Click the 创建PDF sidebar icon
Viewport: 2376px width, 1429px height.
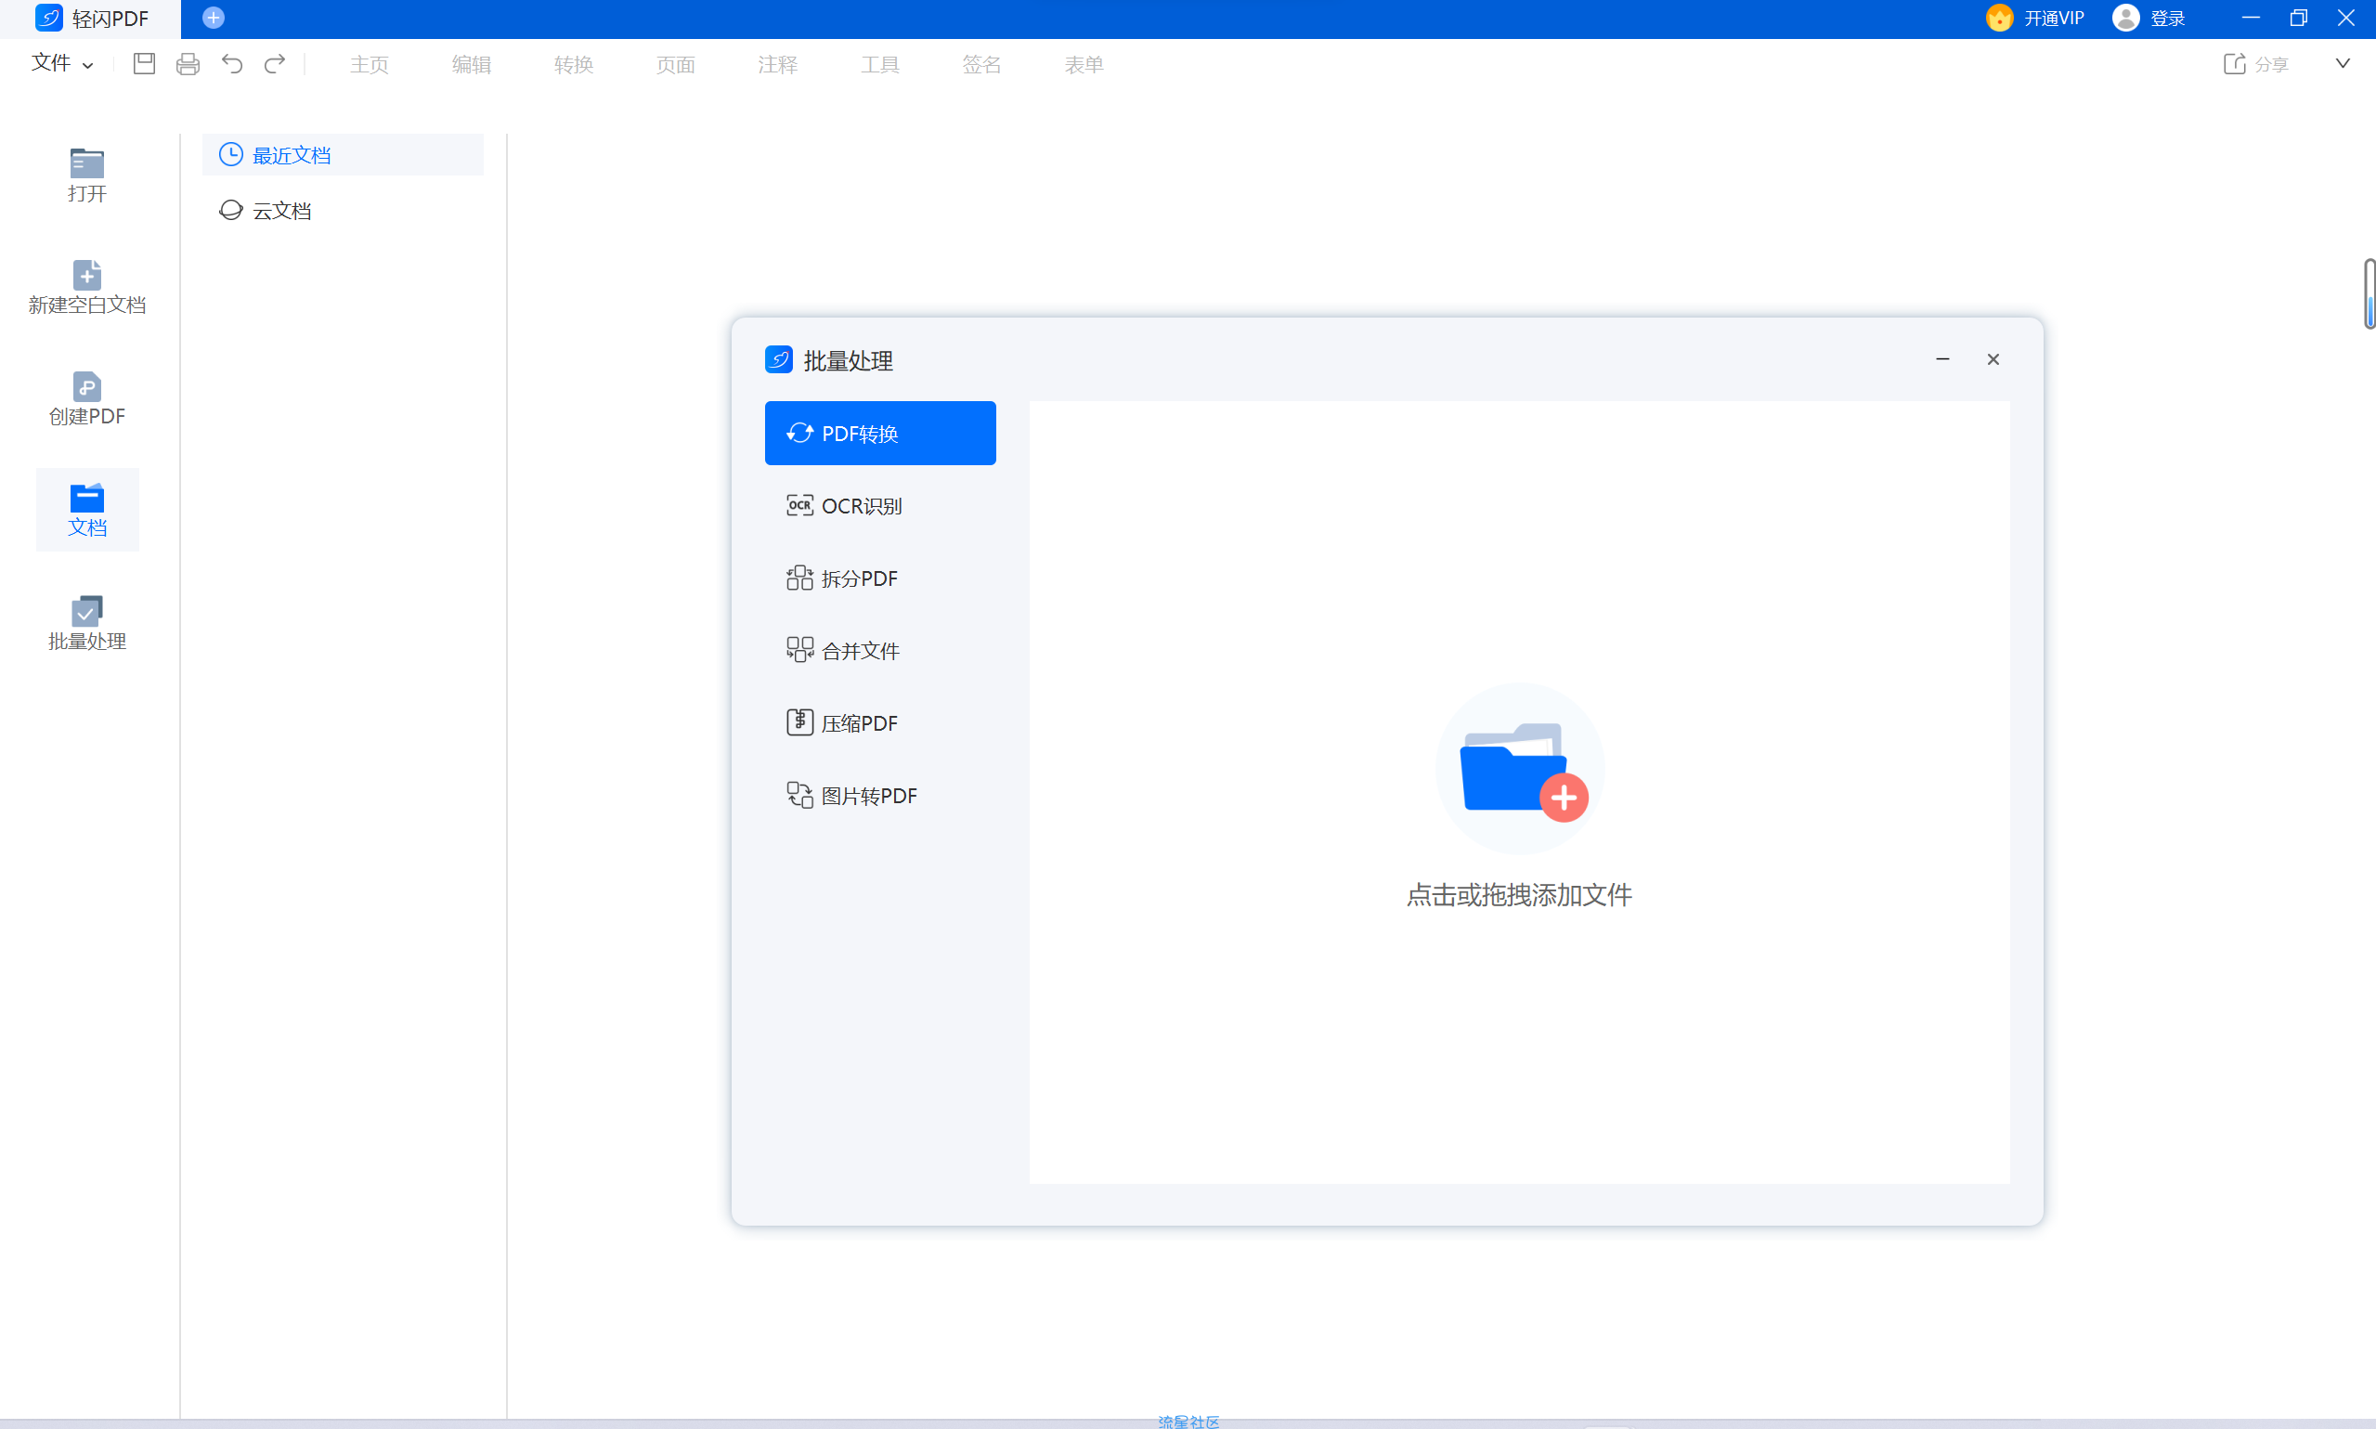86,387
